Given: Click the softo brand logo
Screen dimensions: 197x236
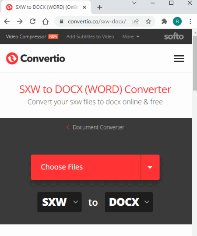Looking at the screenshot, I should 174,36.
